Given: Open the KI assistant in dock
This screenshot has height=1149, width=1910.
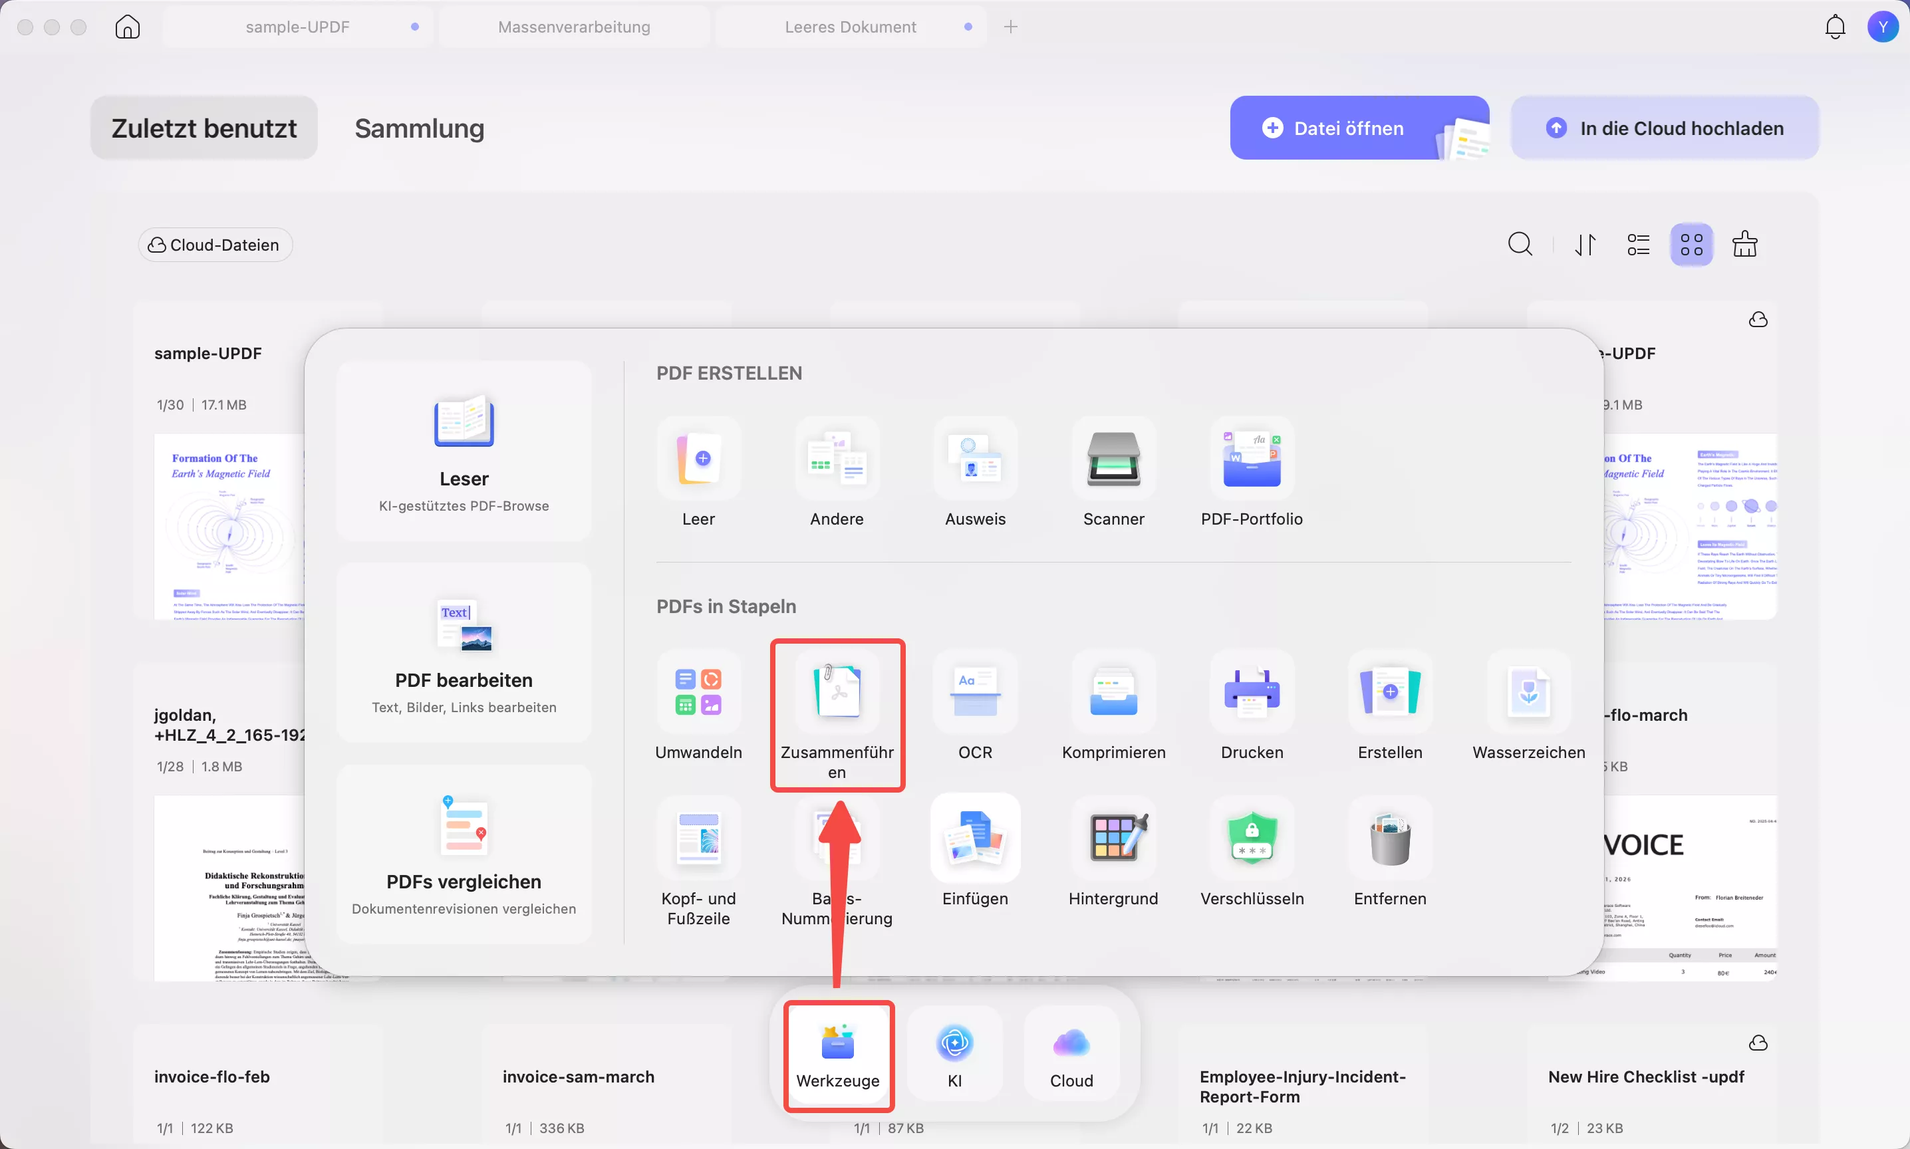Looking at the screenshot, I should (x=954, y=1053).
